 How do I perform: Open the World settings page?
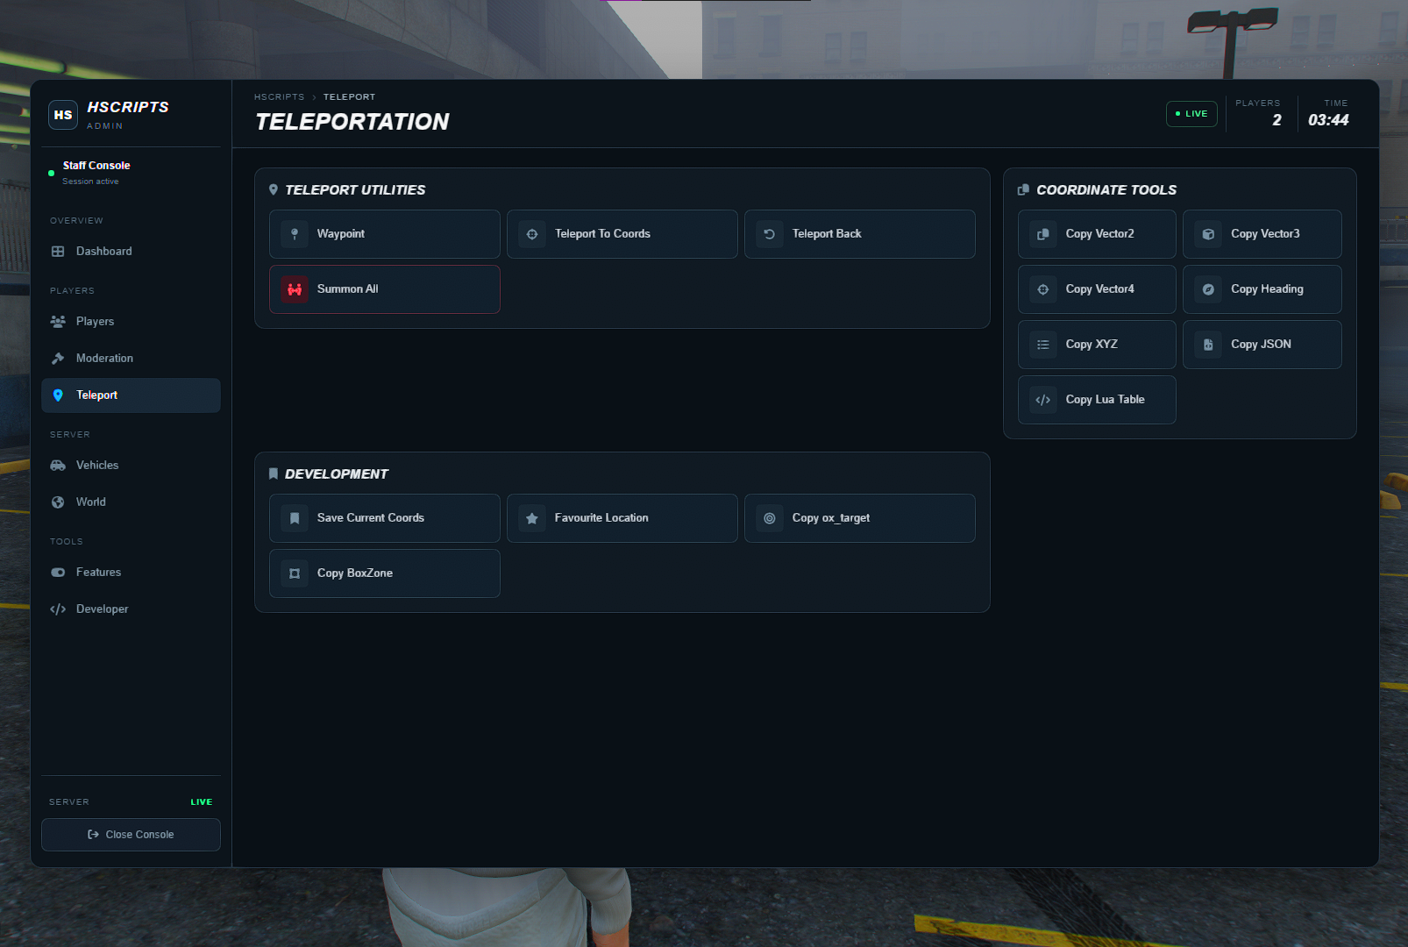click(131, 502)
